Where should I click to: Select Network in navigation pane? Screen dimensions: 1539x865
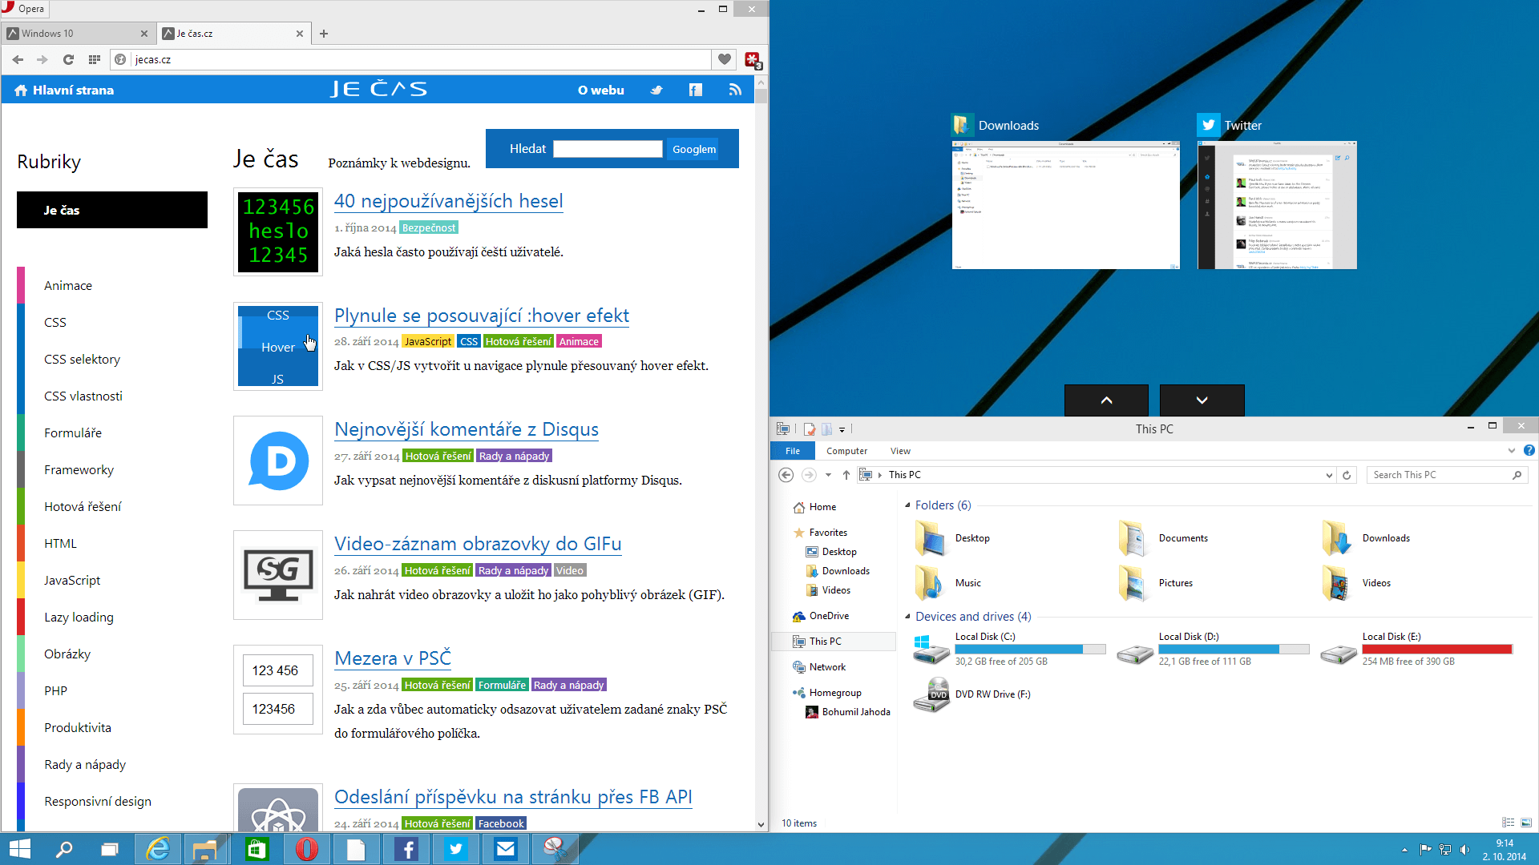pos(827,667)
